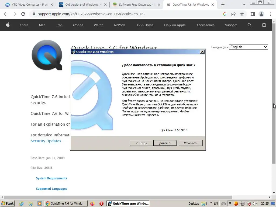Open the System Requirements link
The image size is (276, 207).
51,178
